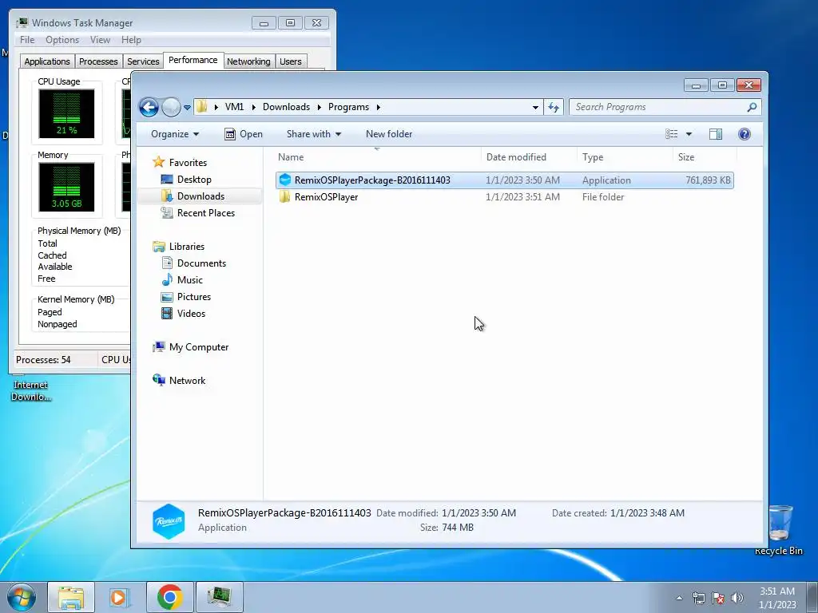The image size is (818, 613).
Task: Open the recent locations dropdown arrow
Action: click(x=187, y=108)
